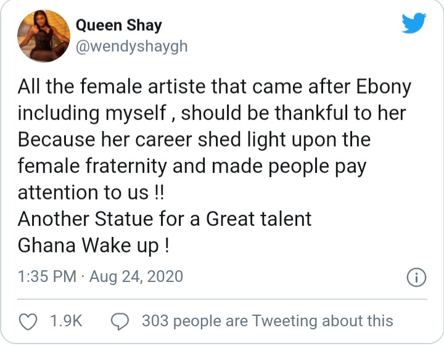
Task: Click the reply speech bubble icon
Action: [120, 321]
